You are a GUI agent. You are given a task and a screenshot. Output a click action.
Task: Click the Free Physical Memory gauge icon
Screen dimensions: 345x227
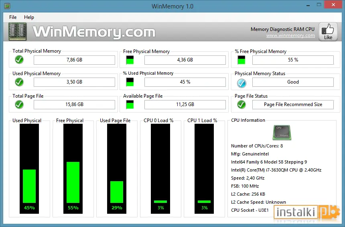tap(130, 60)
